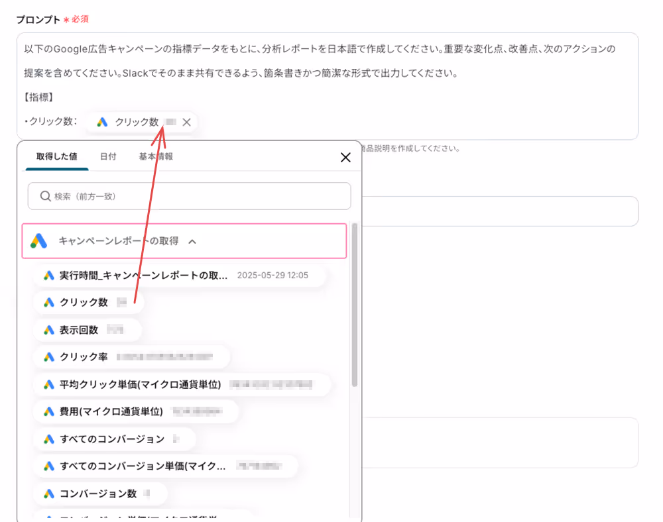The width and height of the screenshot is (663, 522).
Task: Select the すべてのコンバージョン value
Action: click(115, 439)
